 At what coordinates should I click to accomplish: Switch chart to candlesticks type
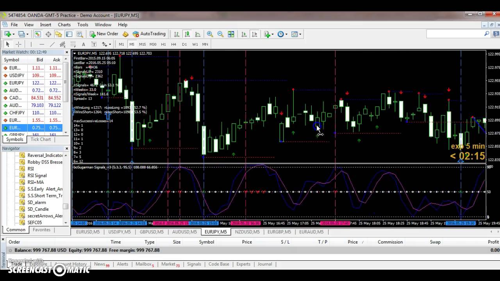coord(187,34)
